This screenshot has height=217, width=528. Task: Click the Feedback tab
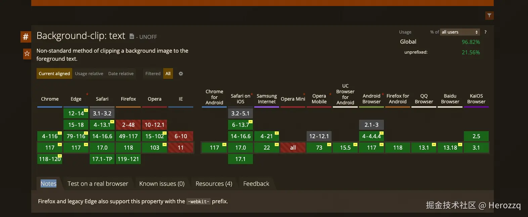coord(256,183)
